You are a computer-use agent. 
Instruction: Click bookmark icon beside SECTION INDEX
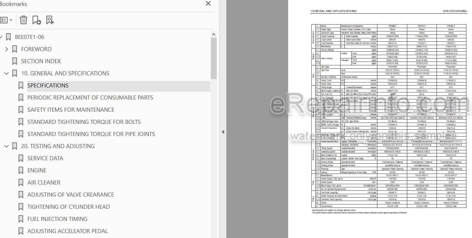click(14, 61)
